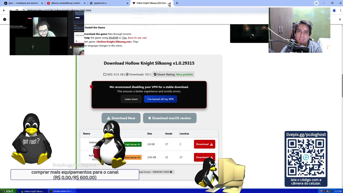Image resolution: width=343 pixels, height=193 pixels.
Task: Dismiss the infobar with its X
Action: tap(340, 19)
